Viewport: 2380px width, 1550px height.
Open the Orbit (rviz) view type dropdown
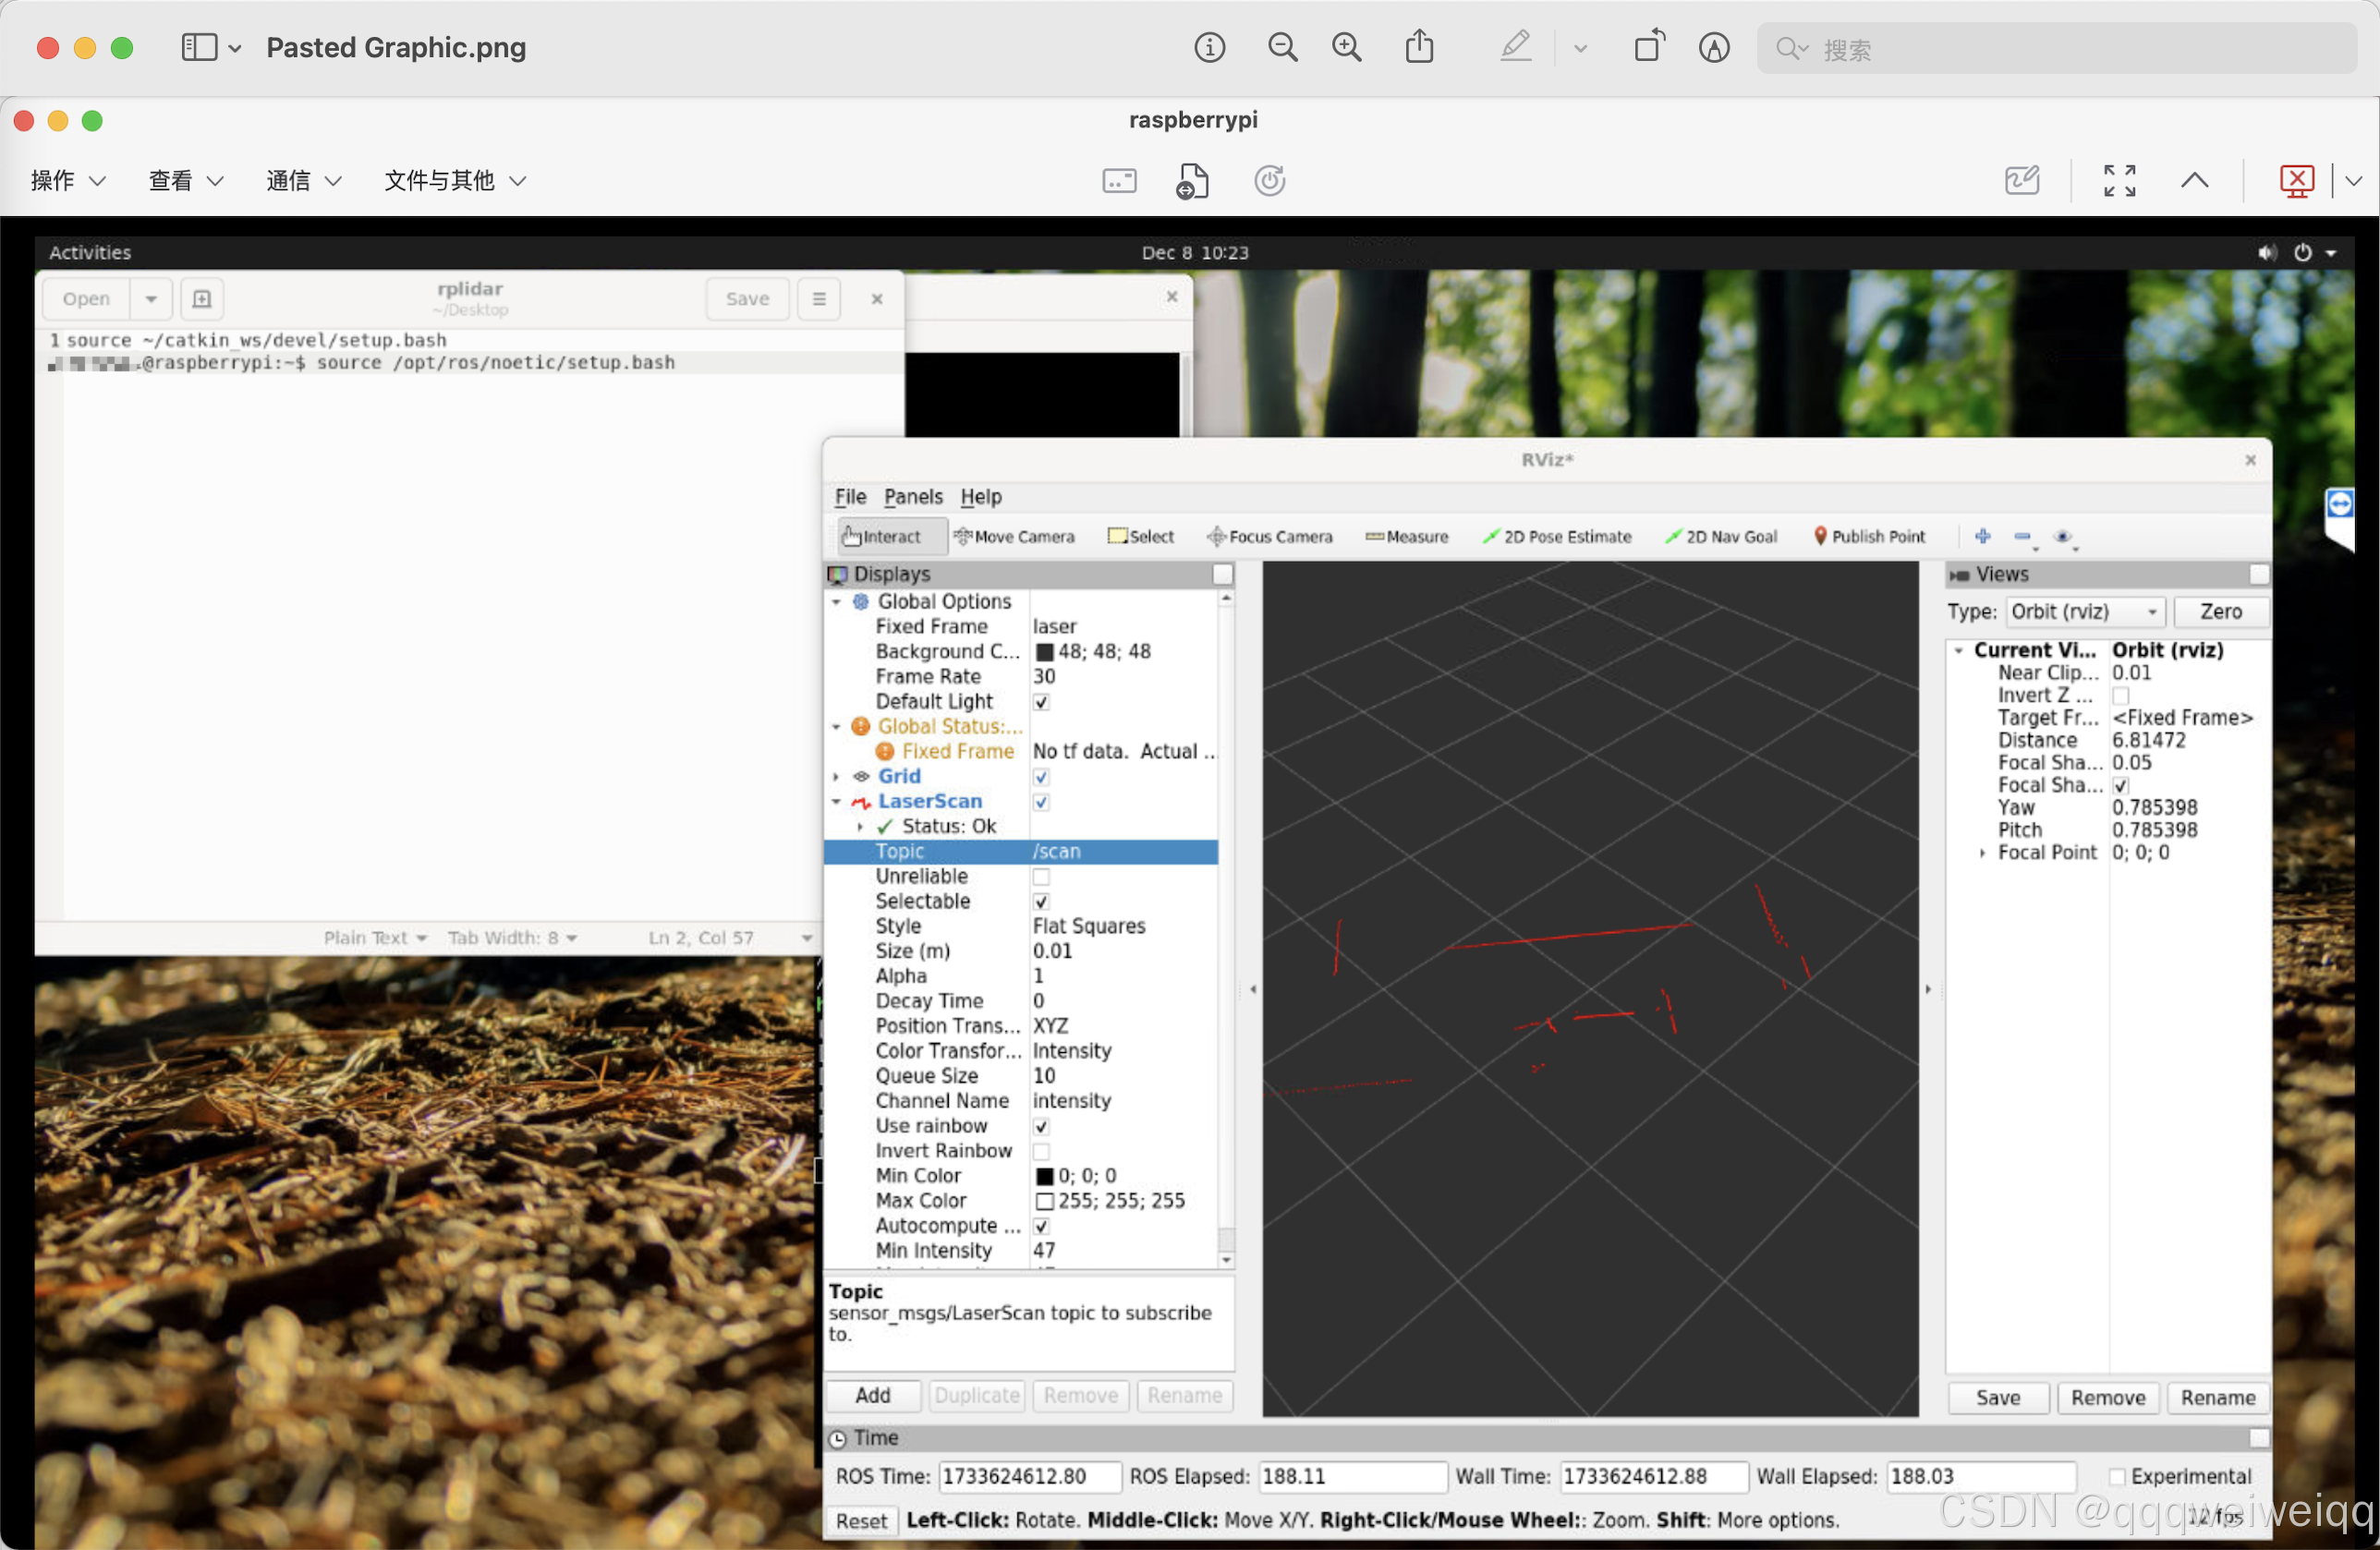pyautogui.click(x=2084, y=611)
